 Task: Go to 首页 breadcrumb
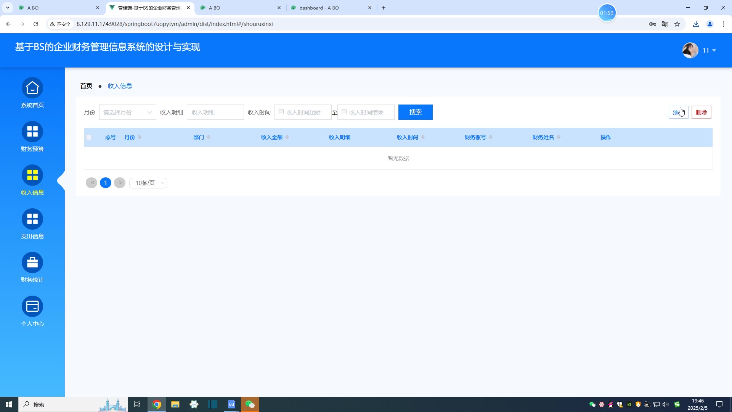click(x=86, y=86)
